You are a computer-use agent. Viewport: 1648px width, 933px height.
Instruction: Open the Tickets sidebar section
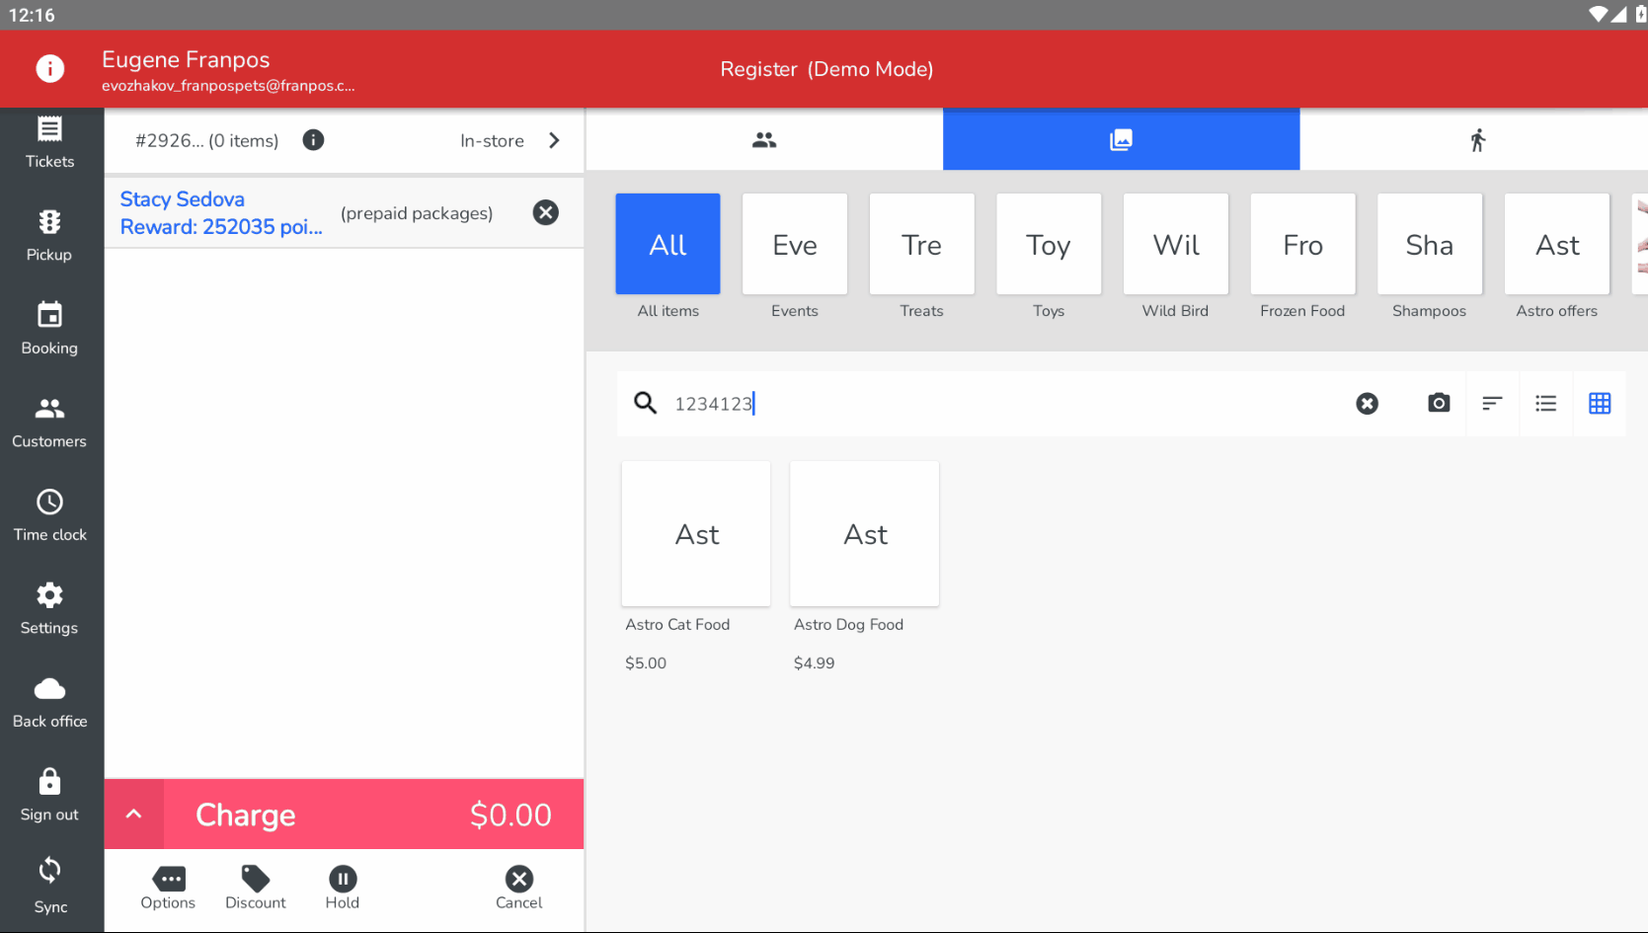(x=50, y=142)
